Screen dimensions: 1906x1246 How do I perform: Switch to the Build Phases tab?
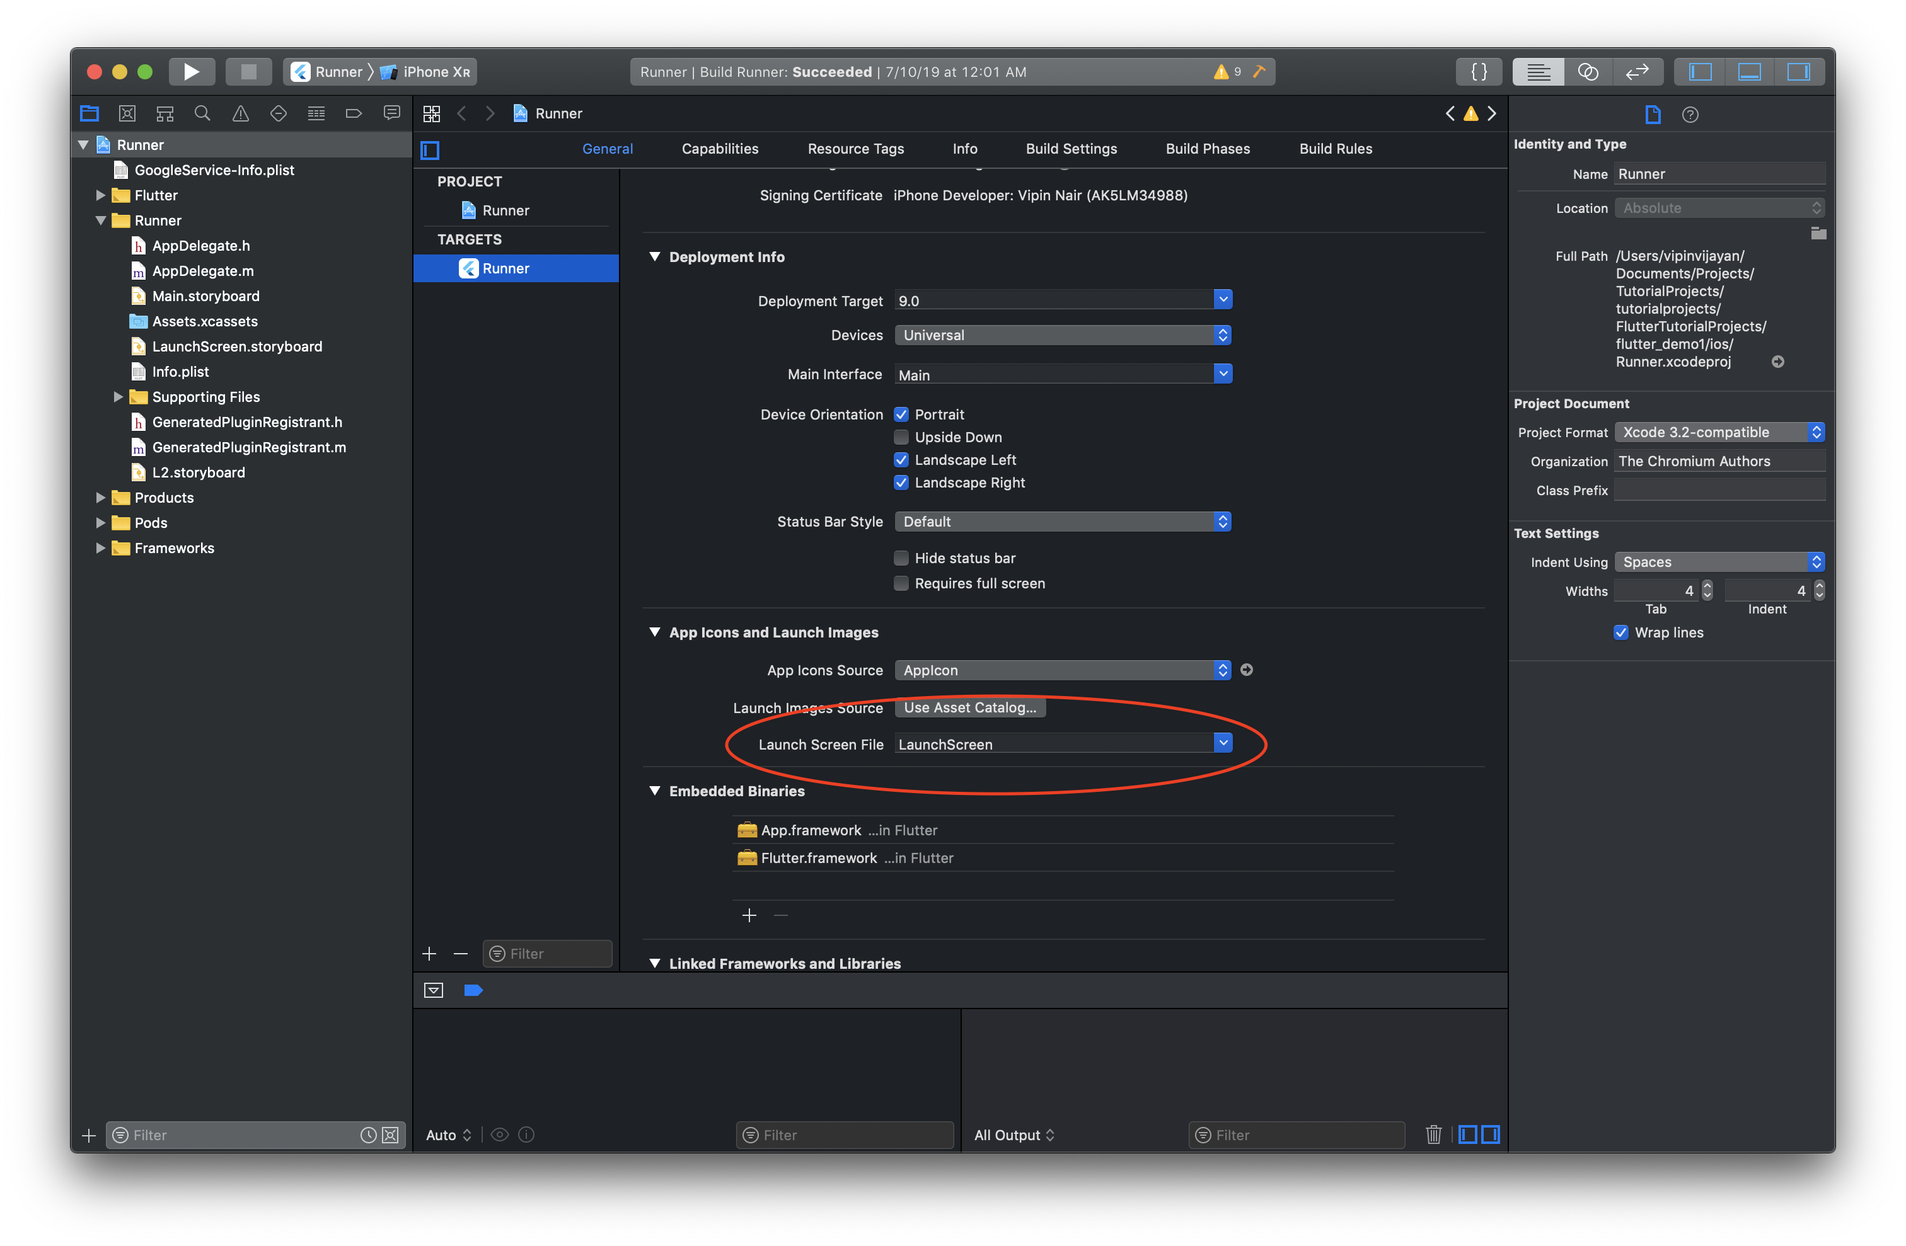(1207, 149)
